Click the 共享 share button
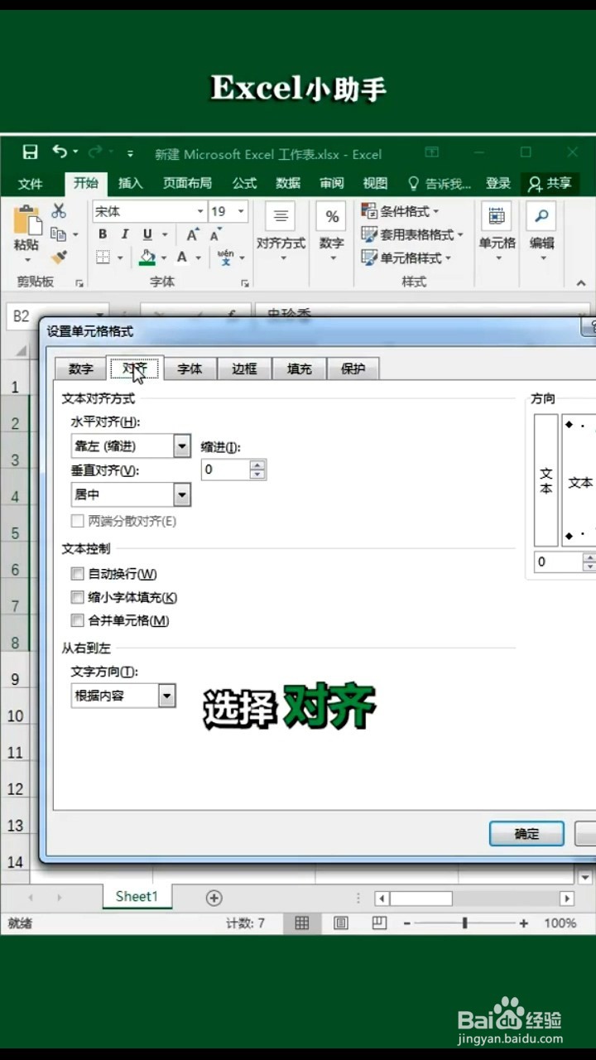Viewport: 596px width, 1060px height. click(x=550, y=183)
